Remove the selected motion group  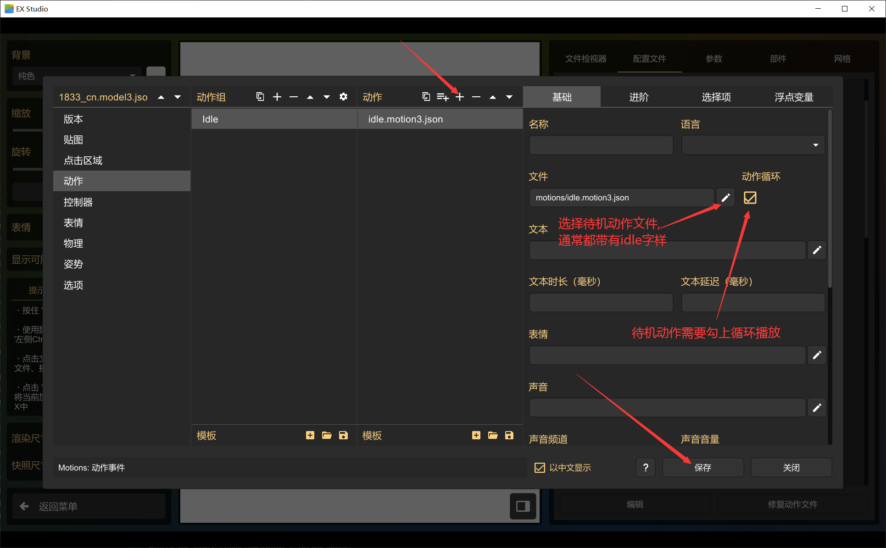tap(294, 97)
